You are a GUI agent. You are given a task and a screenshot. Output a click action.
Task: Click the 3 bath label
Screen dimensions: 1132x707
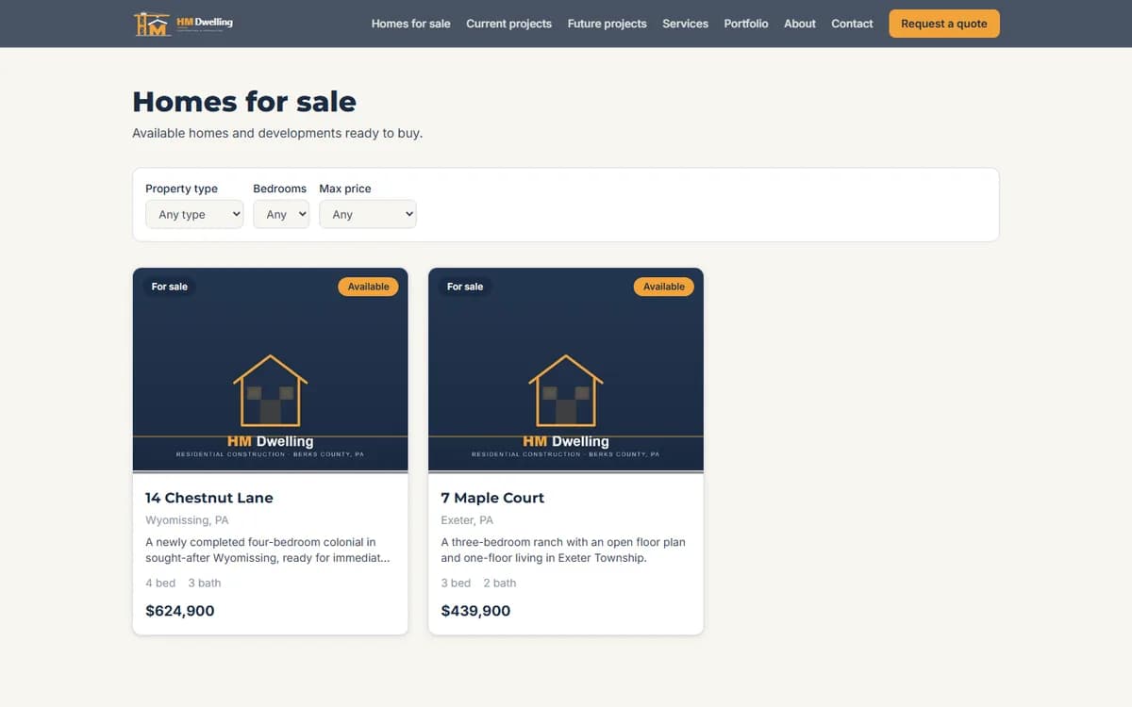click(x=205, y=583)
